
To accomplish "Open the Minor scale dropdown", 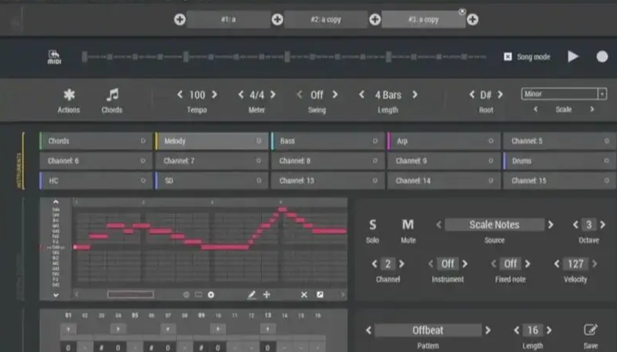I will [x=564, y=93].
